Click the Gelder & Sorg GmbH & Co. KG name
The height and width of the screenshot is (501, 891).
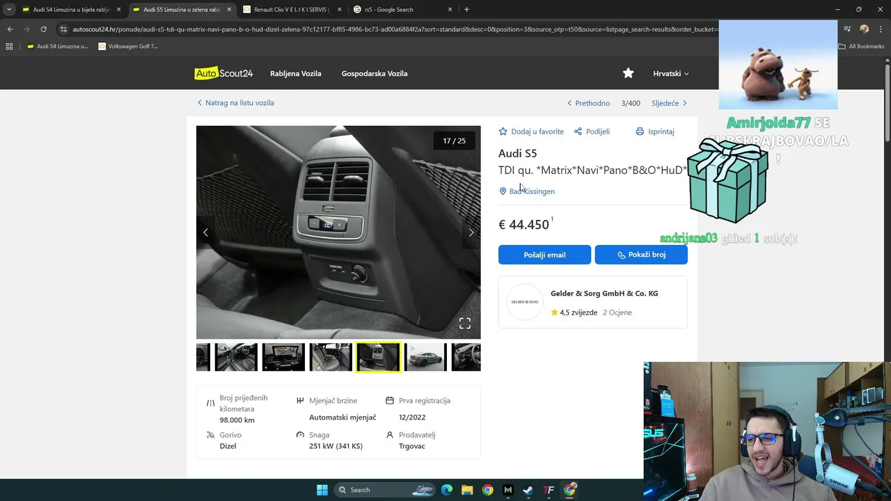(x=604, y=294)
